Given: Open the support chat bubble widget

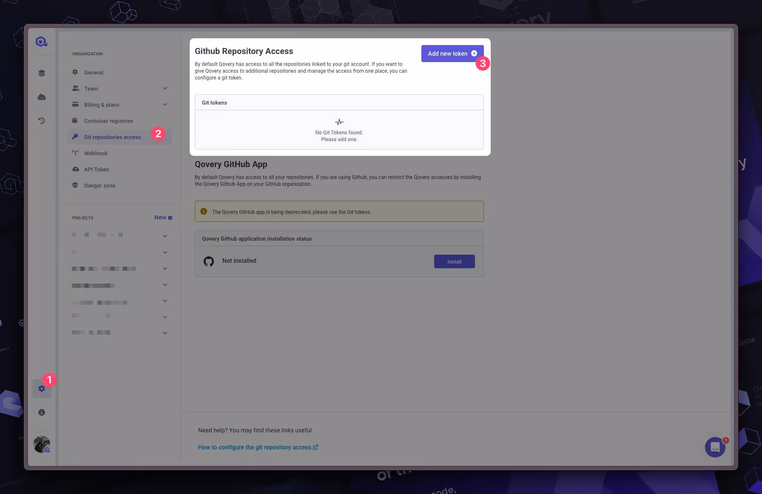Looking at the screenshot, I should [x=715, y=447].
